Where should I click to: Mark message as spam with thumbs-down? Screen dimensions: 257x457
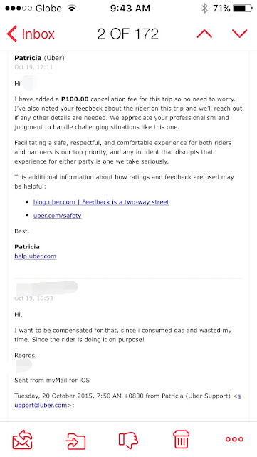[x=128, y=439]
